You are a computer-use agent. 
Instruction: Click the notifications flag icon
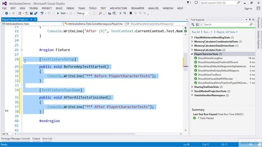188,3
